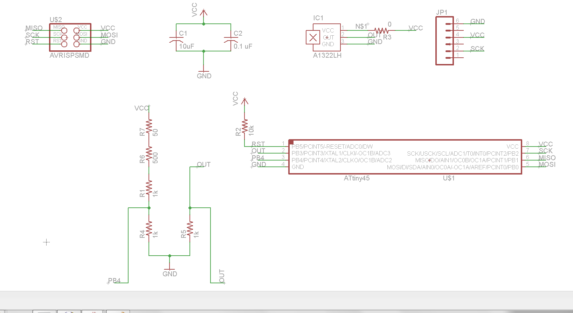This screenshot has width=573, height=313.
Task: Click the N$1 net label
Action: pos(361,26)
